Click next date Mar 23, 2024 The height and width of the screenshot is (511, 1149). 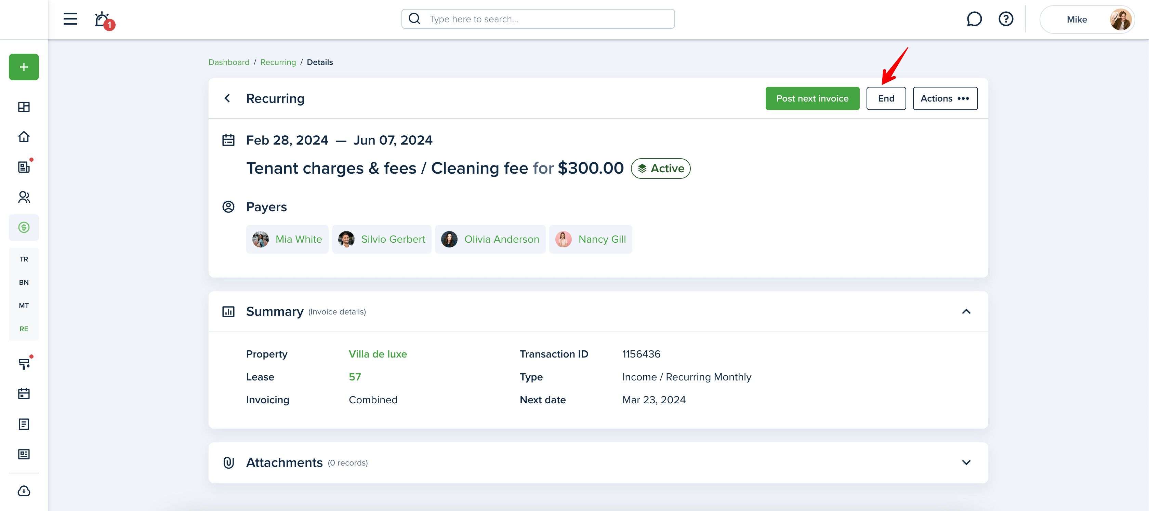(x=654, y=400)
